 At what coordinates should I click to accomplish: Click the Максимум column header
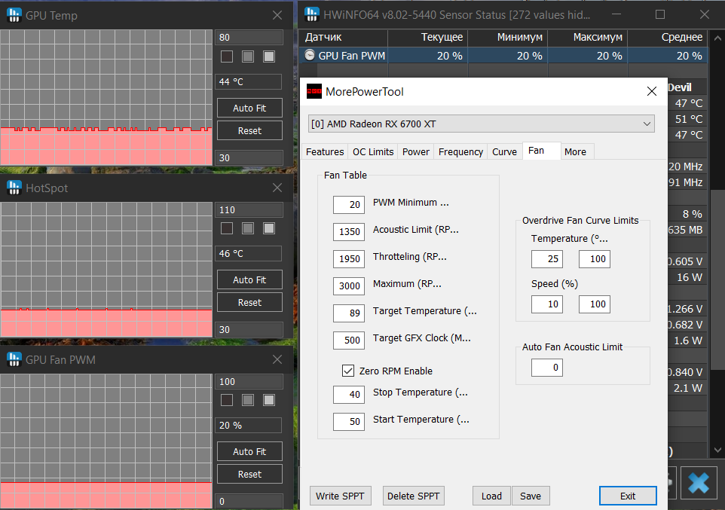coord(588,38)
